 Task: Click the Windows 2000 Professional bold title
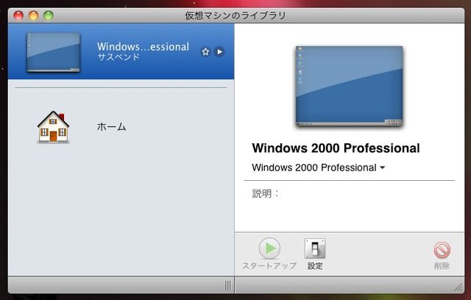point(336,148)
